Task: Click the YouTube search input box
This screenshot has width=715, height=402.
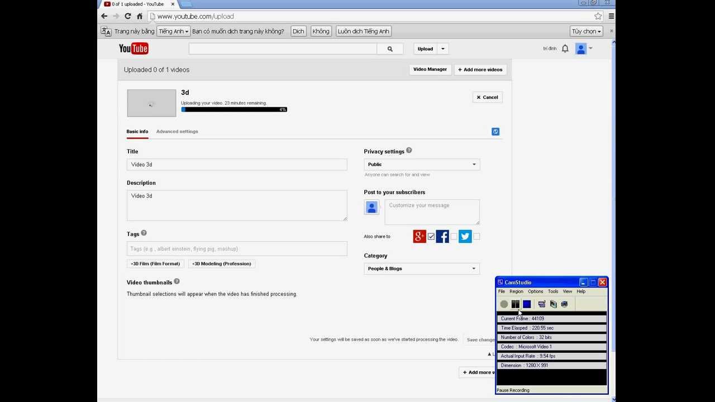Action: [x=283, y=49]
